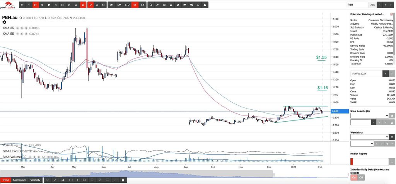This screenshot has width=396, height=184.
Task: Click the ASX exchange selector
Action: point(372,5)
